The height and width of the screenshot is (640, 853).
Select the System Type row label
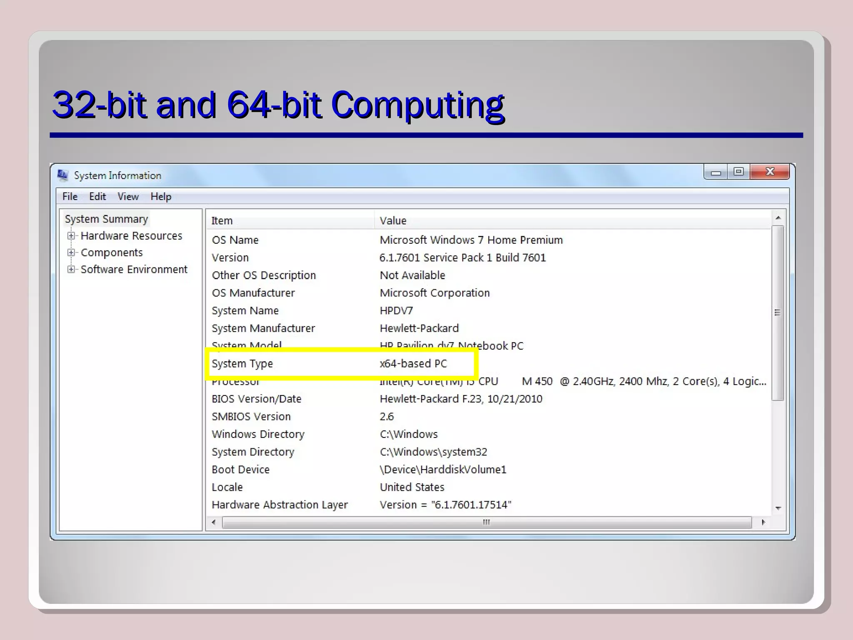click(242, 364)
